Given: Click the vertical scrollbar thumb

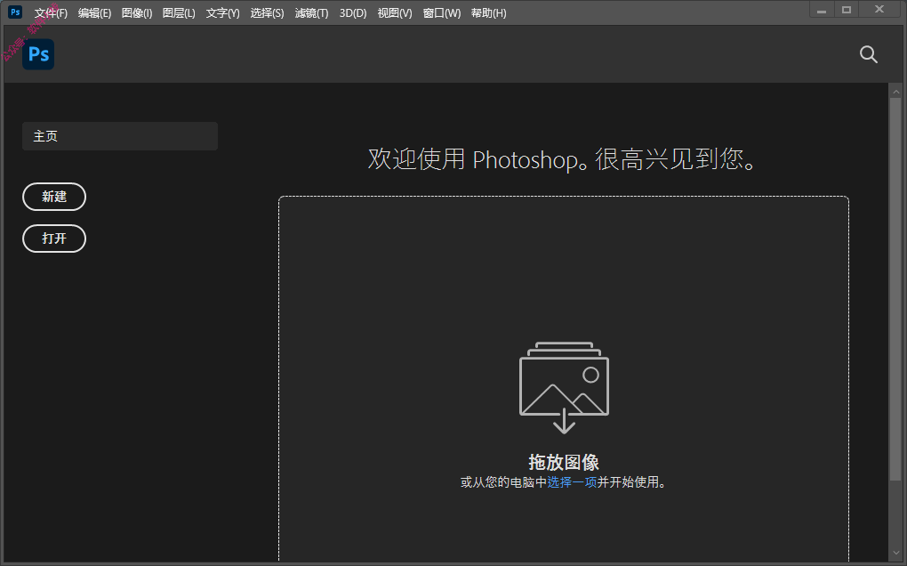Looking at the screenshot, I should click(x=895, y=289).
